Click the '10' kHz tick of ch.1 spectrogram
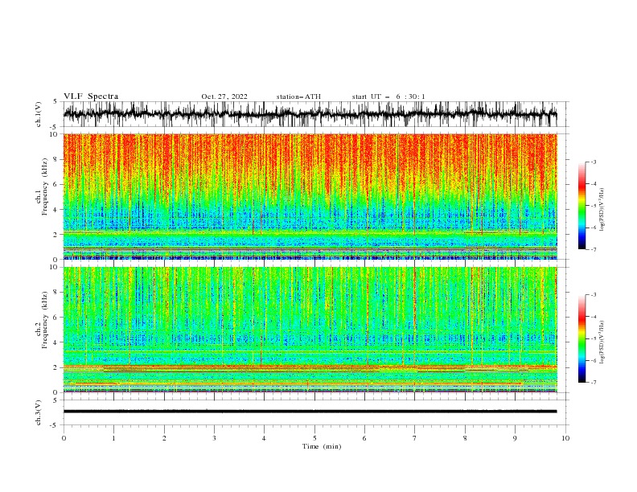 coord(55,134)
